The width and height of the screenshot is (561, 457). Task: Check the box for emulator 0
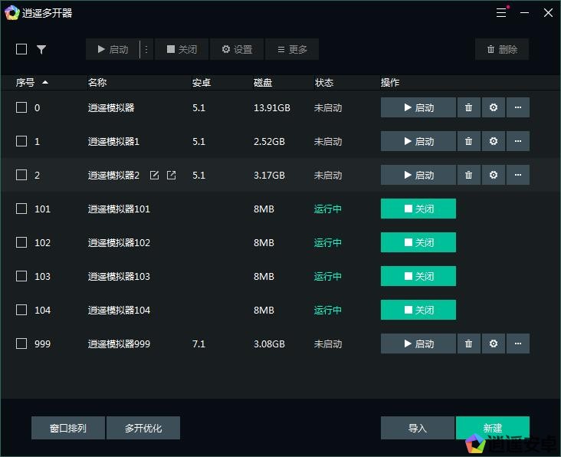[x=21, y=107]
